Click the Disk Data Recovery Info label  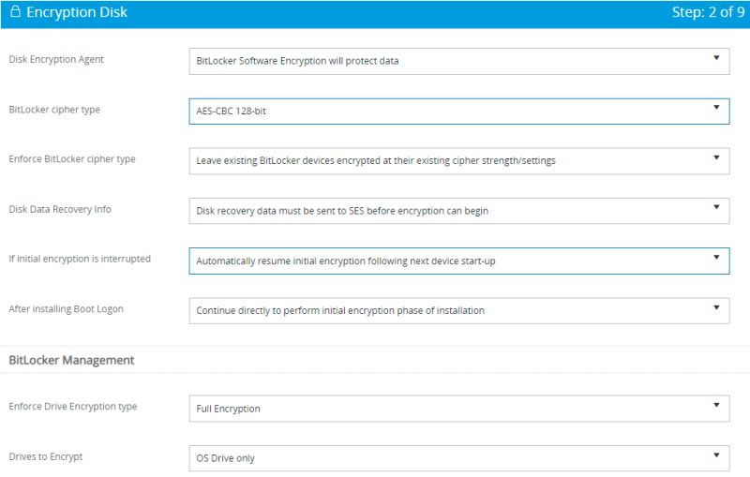coord(60,209)
